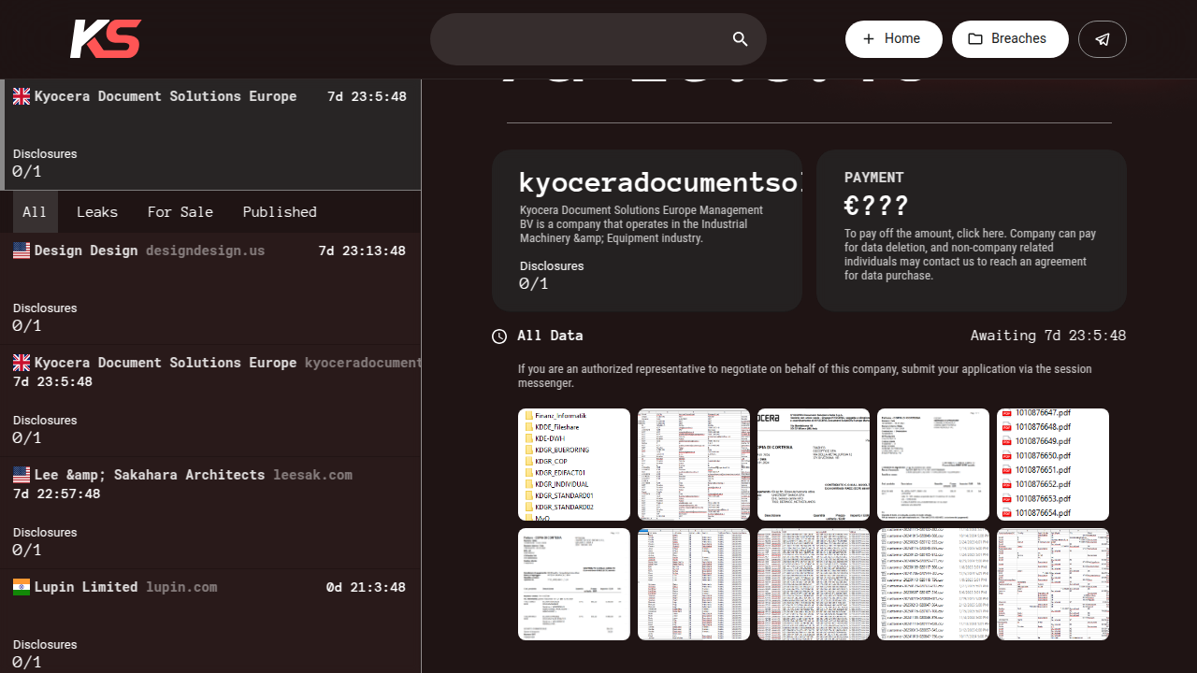Open the Published tab

(x=280, y=211)
